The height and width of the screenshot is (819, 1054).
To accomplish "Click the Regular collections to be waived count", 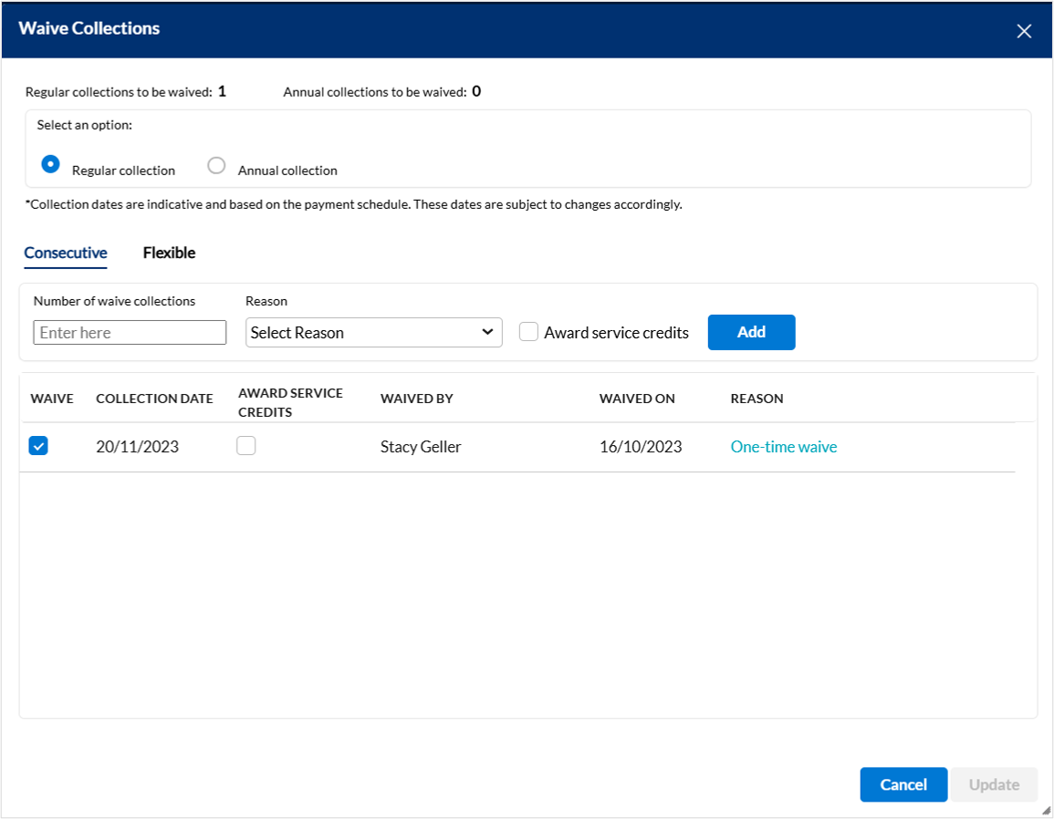I will point(222,91).
